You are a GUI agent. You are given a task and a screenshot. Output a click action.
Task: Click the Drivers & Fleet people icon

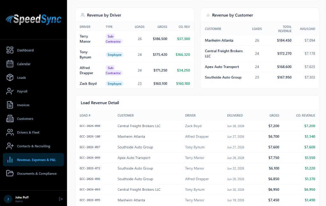[x=10, y=132]
